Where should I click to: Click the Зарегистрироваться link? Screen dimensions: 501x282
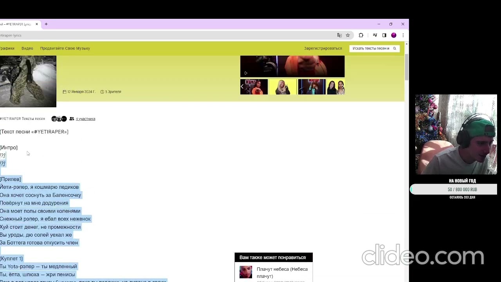tap(323, 48)
